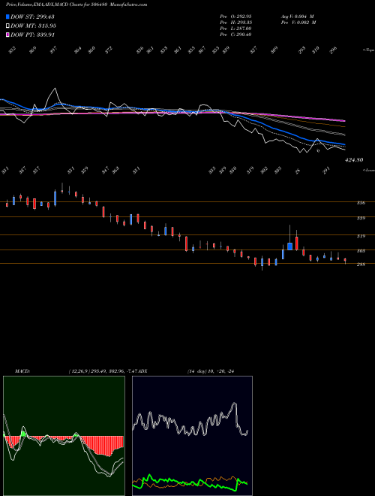
Task: Click the blue DOW ST legend swatch
Action: [7, 17]
